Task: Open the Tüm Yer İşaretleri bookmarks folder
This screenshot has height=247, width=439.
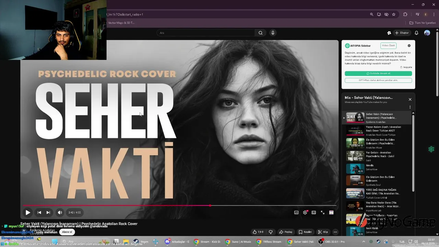Action: [423, 23]
